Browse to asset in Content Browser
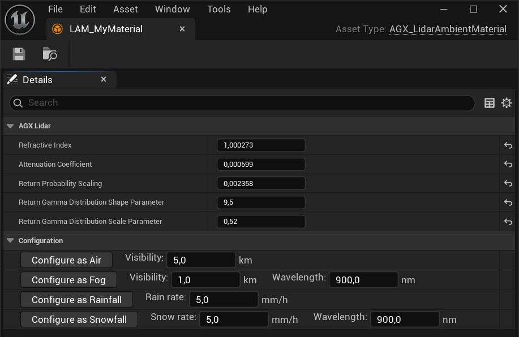This screenshot has width=519, height=337. (x=50, y=54)
